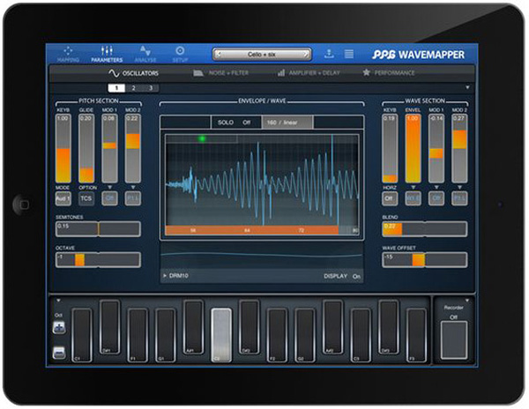Select the Parameters sliders icon
The width and height of the screenshot is (529, 409).
pos(107,54)
